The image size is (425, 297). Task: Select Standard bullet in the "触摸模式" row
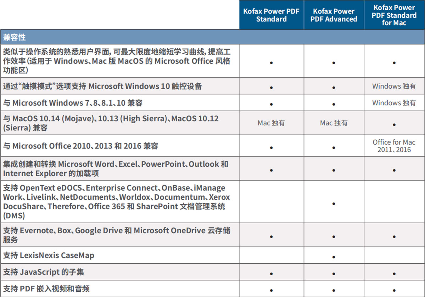(x=271, y=88)
